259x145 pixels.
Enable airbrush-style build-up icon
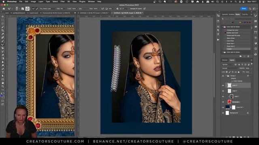pyautogui.click(x=102, y=9)
